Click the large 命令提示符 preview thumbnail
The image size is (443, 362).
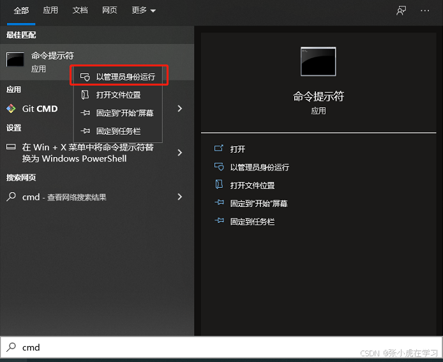click(x=318, y=61)
